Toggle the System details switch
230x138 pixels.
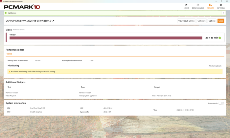(221, 103)
